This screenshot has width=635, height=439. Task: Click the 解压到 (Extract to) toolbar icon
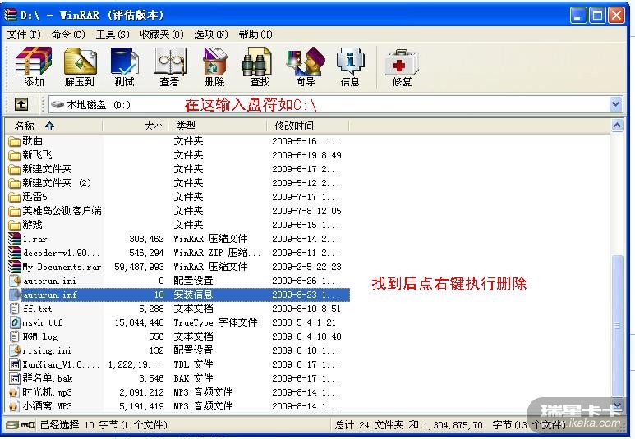pyautogui.click(x=80, y=66)
